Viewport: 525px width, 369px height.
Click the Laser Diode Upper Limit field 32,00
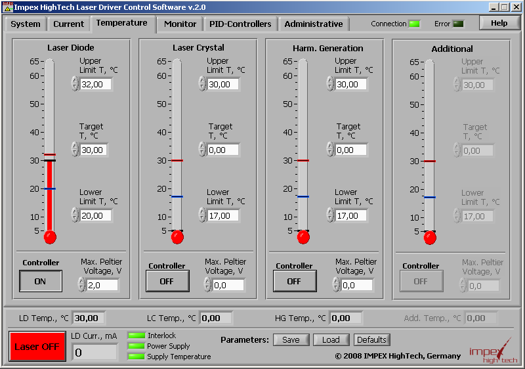[x=96, y=85]
